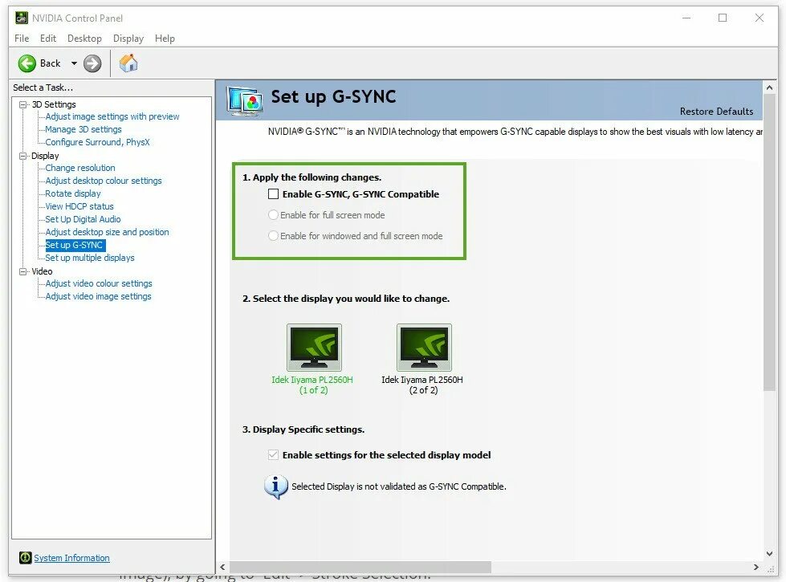Image resolution: width=786 pixels, height=582 pixels.
Task: Click the vertical scrollbar thumb
Action: [769, 242]
